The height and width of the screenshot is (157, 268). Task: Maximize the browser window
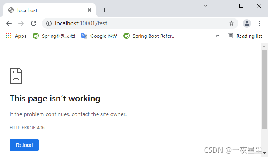point(241,6)
